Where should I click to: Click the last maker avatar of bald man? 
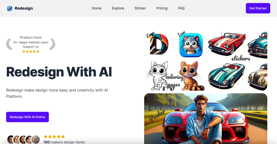(36, 139)
